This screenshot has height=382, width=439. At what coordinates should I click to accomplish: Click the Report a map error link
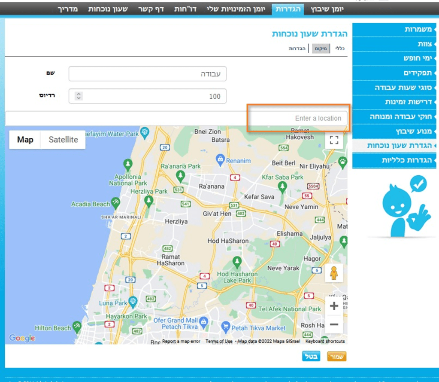click(181, 341)
